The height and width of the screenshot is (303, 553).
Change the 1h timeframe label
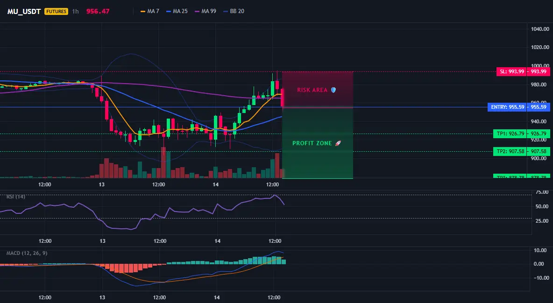pos(76,11)
